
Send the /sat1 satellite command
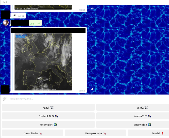coord(48,108)
